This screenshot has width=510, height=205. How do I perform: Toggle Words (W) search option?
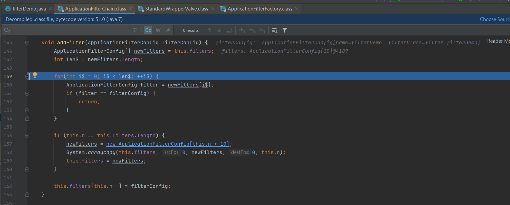coord(158,30)
